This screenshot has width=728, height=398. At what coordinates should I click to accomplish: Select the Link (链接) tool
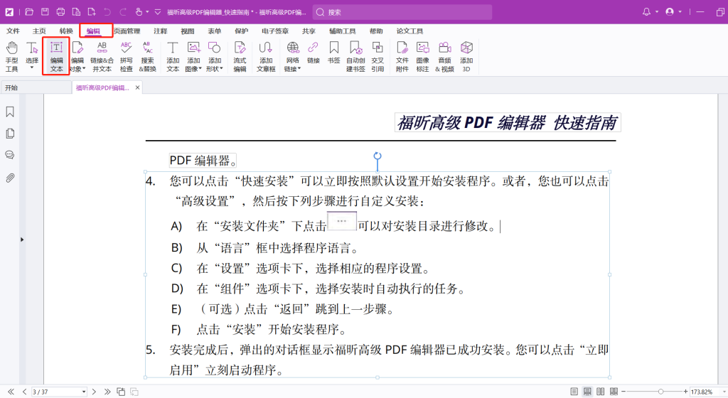313,52
